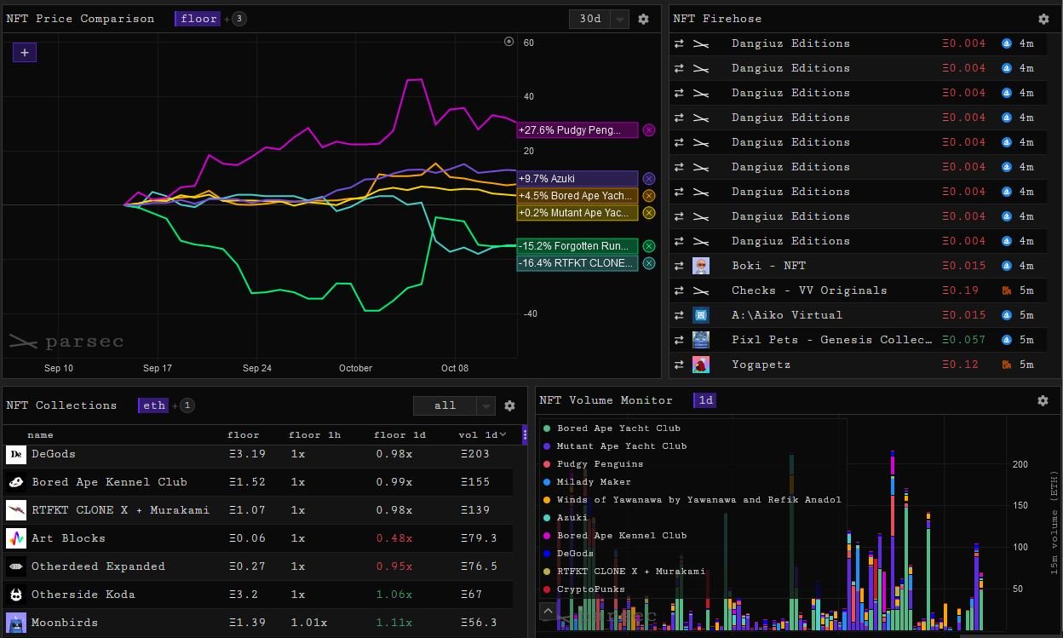Click the vol 1d column sort arrow

(503, 434)
